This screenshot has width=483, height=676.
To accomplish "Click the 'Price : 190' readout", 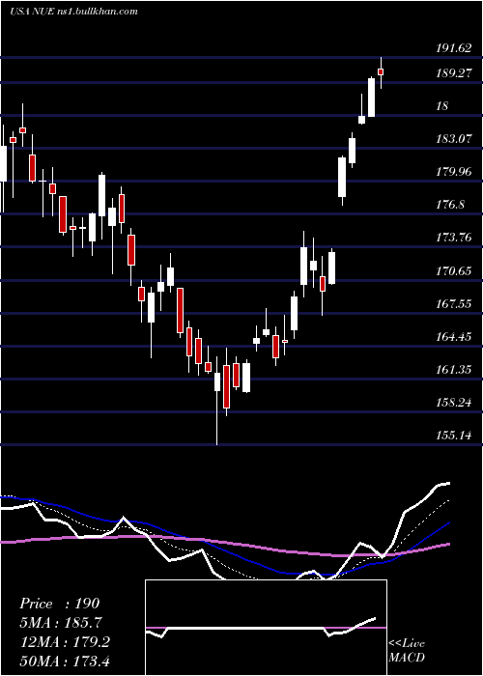I will [60, 604].
